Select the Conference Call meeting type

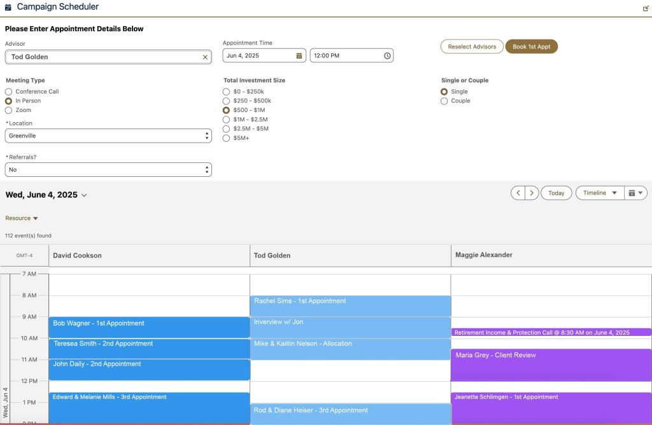9,92
